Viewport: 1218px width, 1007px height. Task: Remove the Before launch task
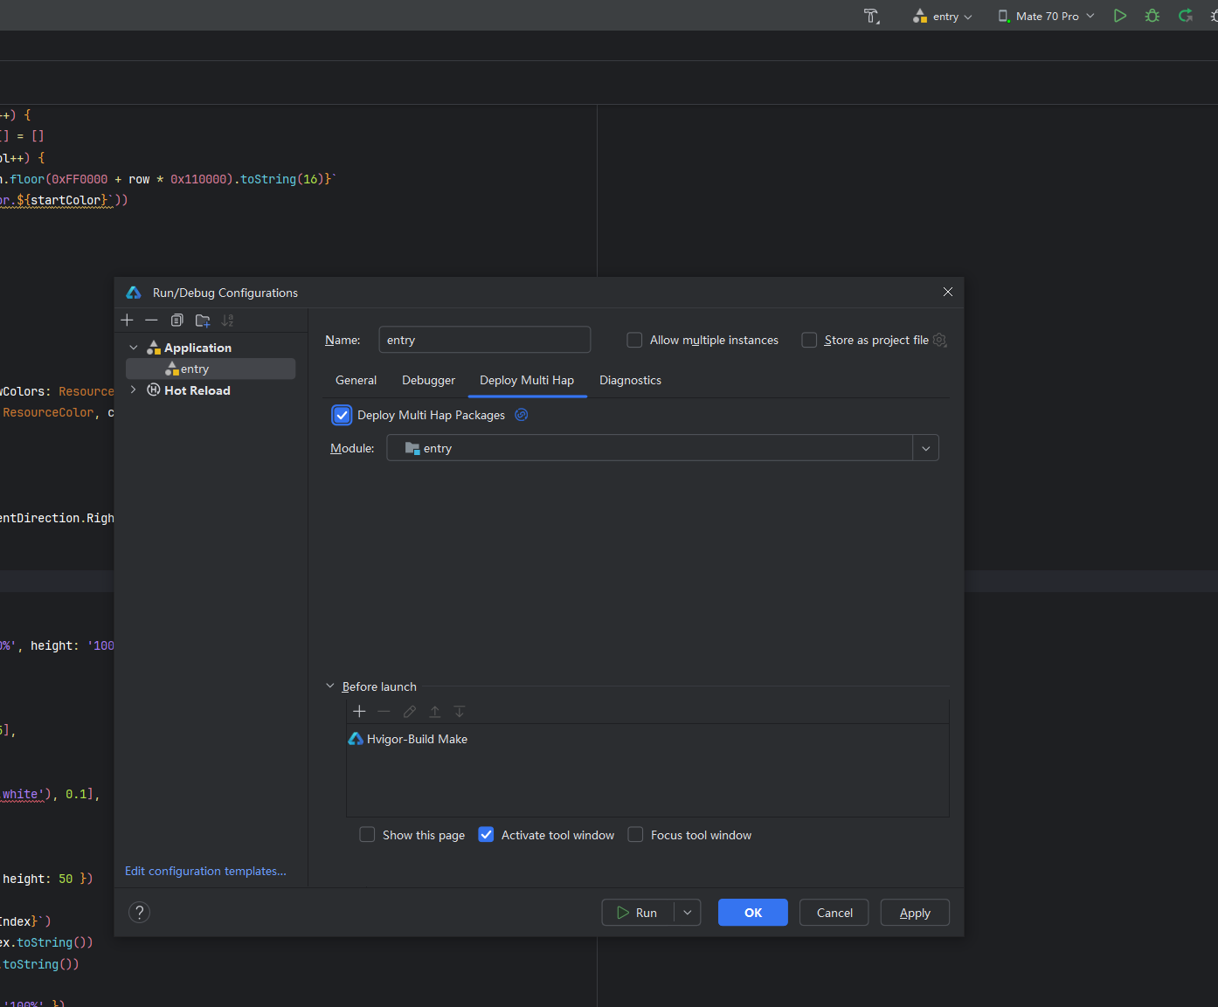click(x=384, y=711)
